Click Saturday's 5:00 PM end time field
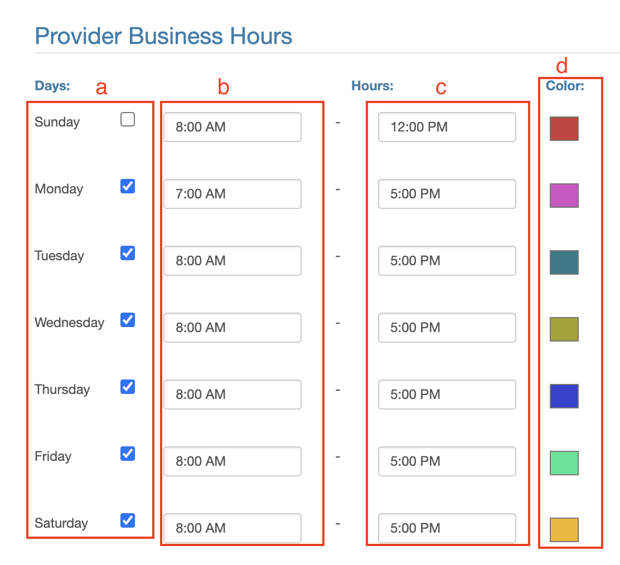This screenshot has height=565, width=620. pos(447,528)
